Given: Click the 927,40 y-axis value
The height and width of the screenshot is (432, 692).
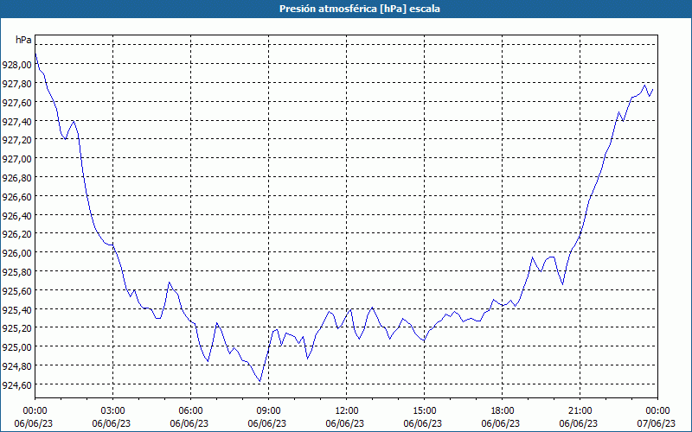Looking at the screenshot, I should click(16, 122).
